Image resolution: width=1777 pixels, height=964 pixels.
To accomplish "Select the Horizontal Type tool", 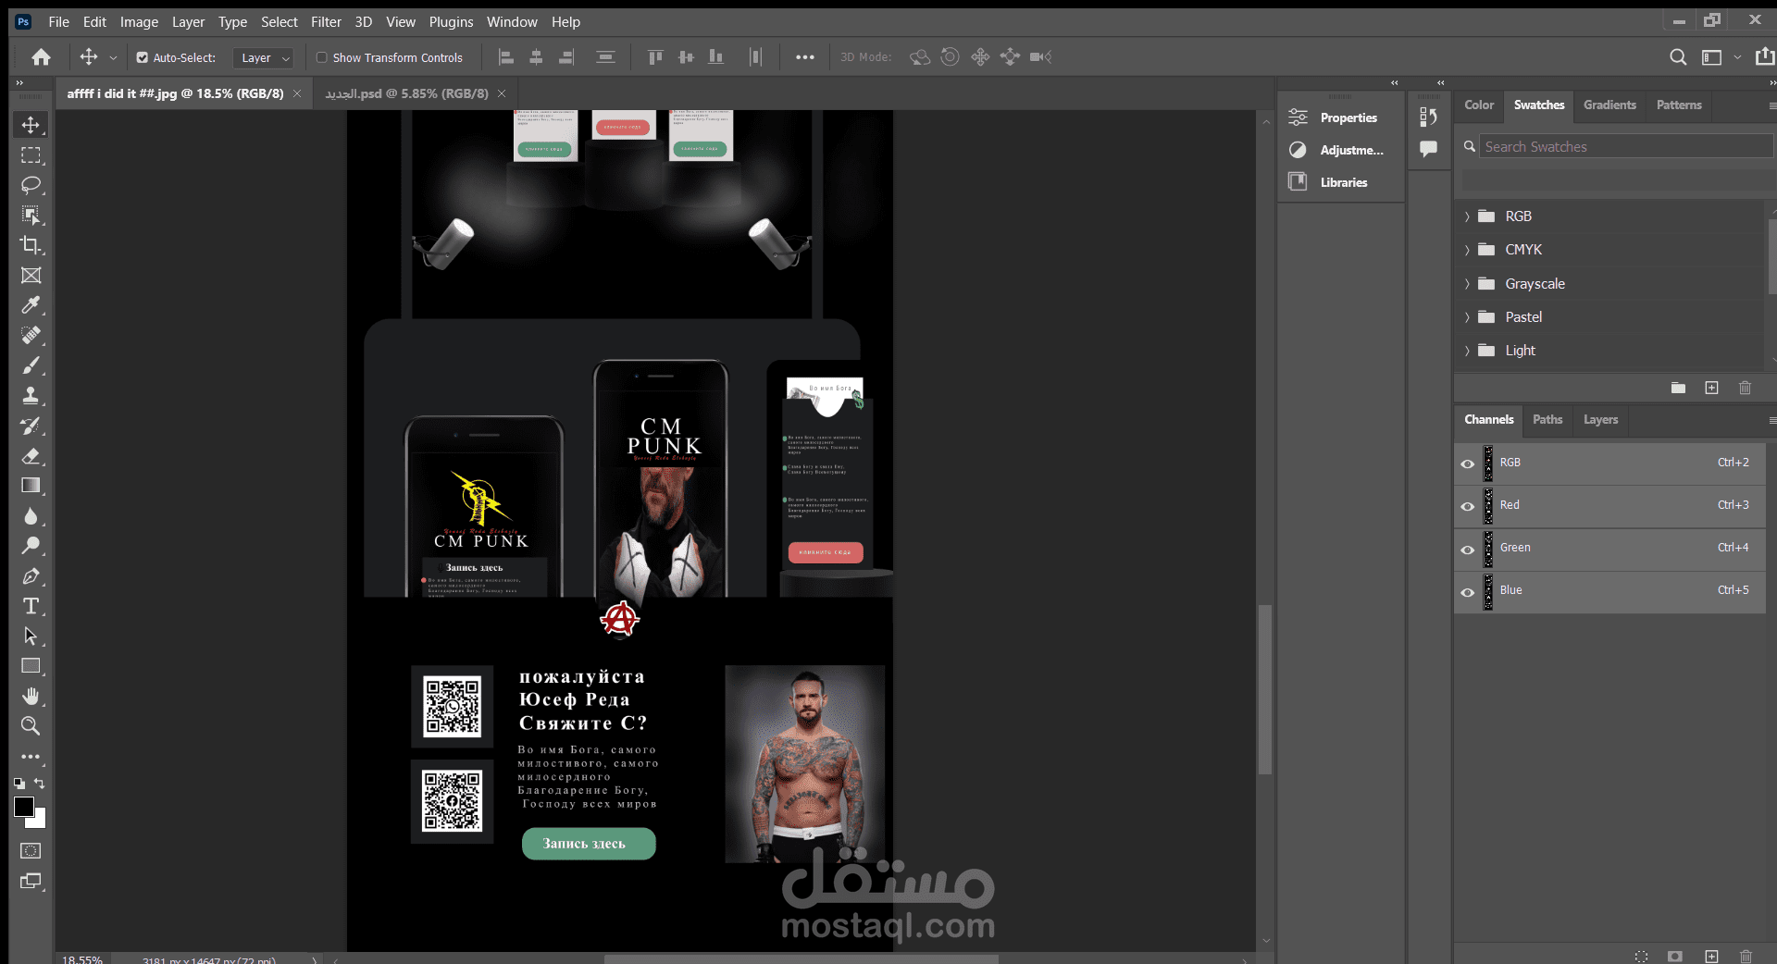I will [31, 606].
